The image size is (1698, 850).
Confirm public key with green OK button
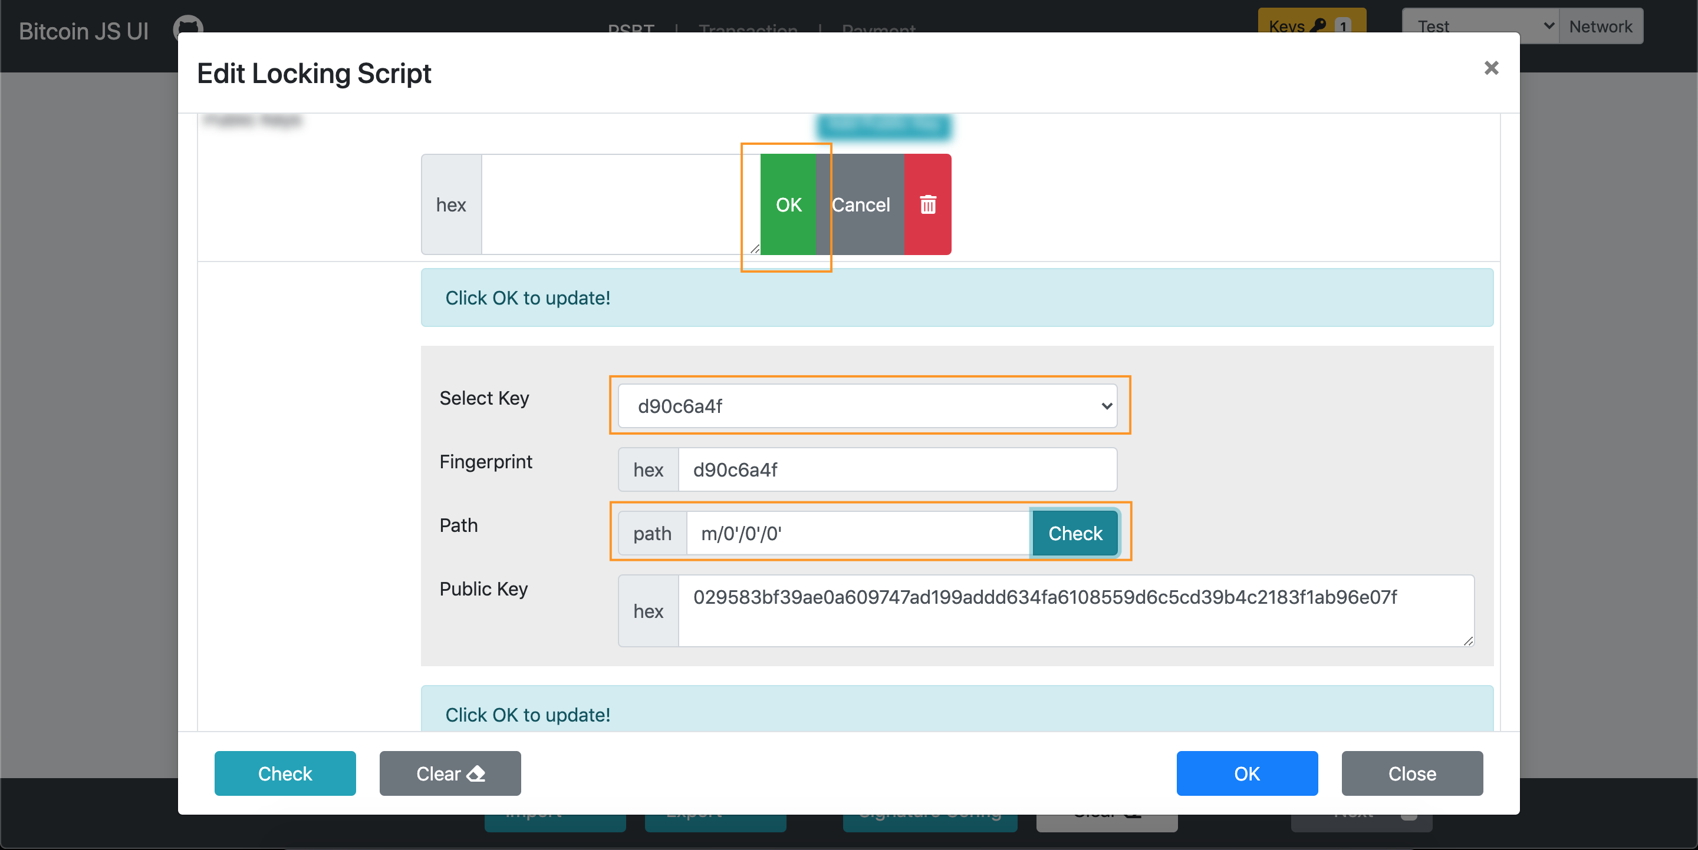(788, 205)
